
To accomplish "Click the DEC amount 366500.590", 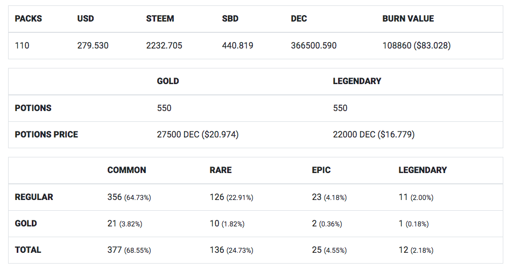I will pos(314,46).
